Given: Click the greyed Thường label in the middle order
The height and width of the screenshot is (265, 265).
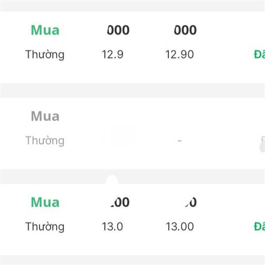Looking at the screenshot, I should (x=45, y=140).
